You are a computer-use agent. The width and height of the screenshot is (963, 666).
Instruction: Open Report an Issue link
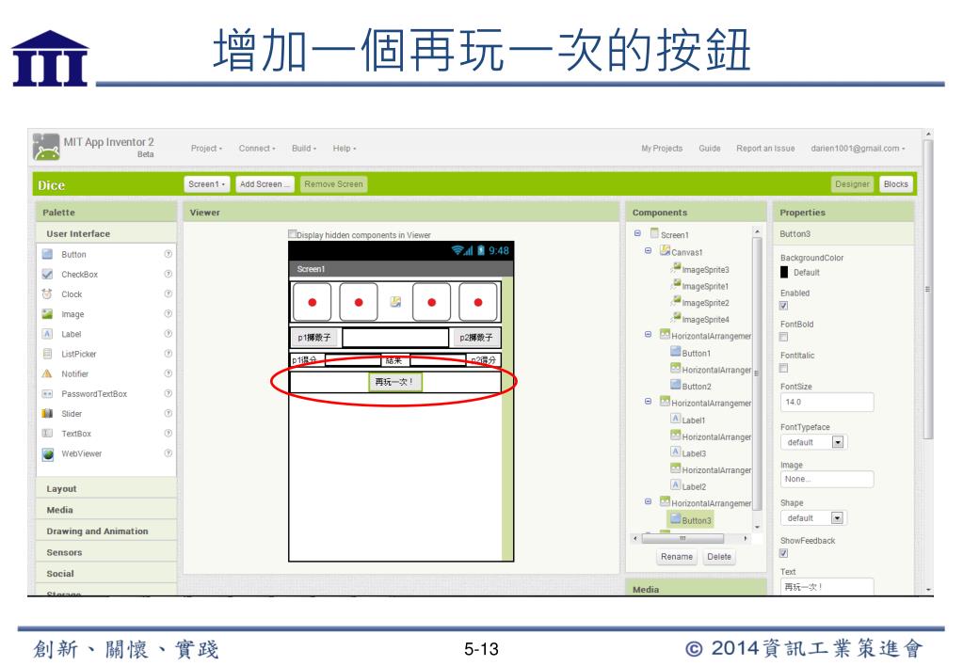click(765, 149)
